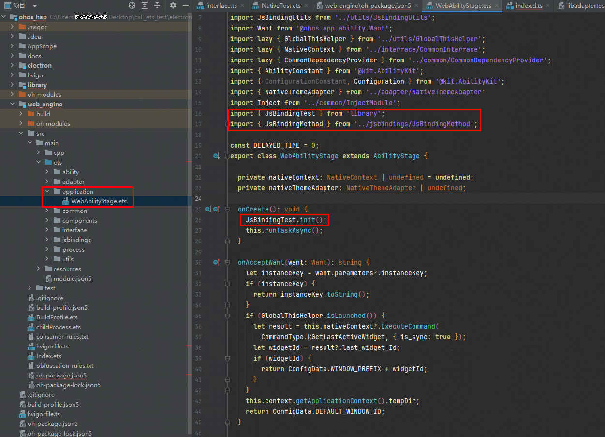This screenshot has height=437, width=605.
Task: Expand the jsbindings folder
Action: point(48,240)
